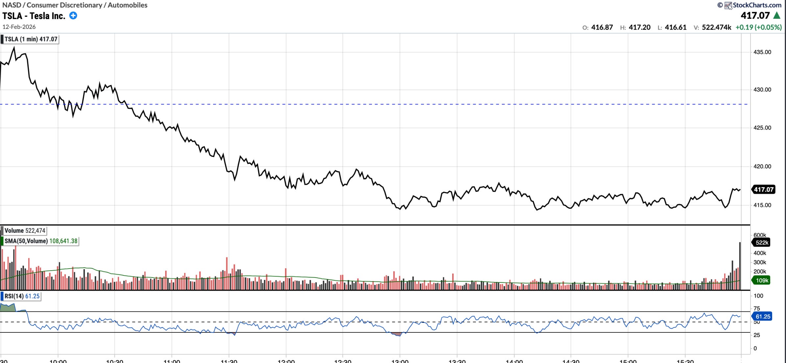The height and width of the screenshot is (363, 786).
Task: Click the Volume 522,474 legend label
Action: click(25, 230)
